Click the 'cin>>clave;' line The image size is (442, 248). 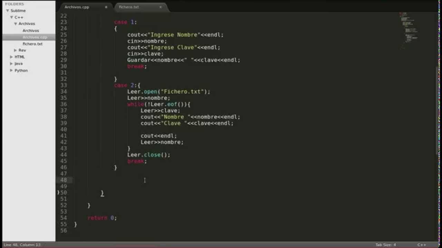[x=145, y=54]
